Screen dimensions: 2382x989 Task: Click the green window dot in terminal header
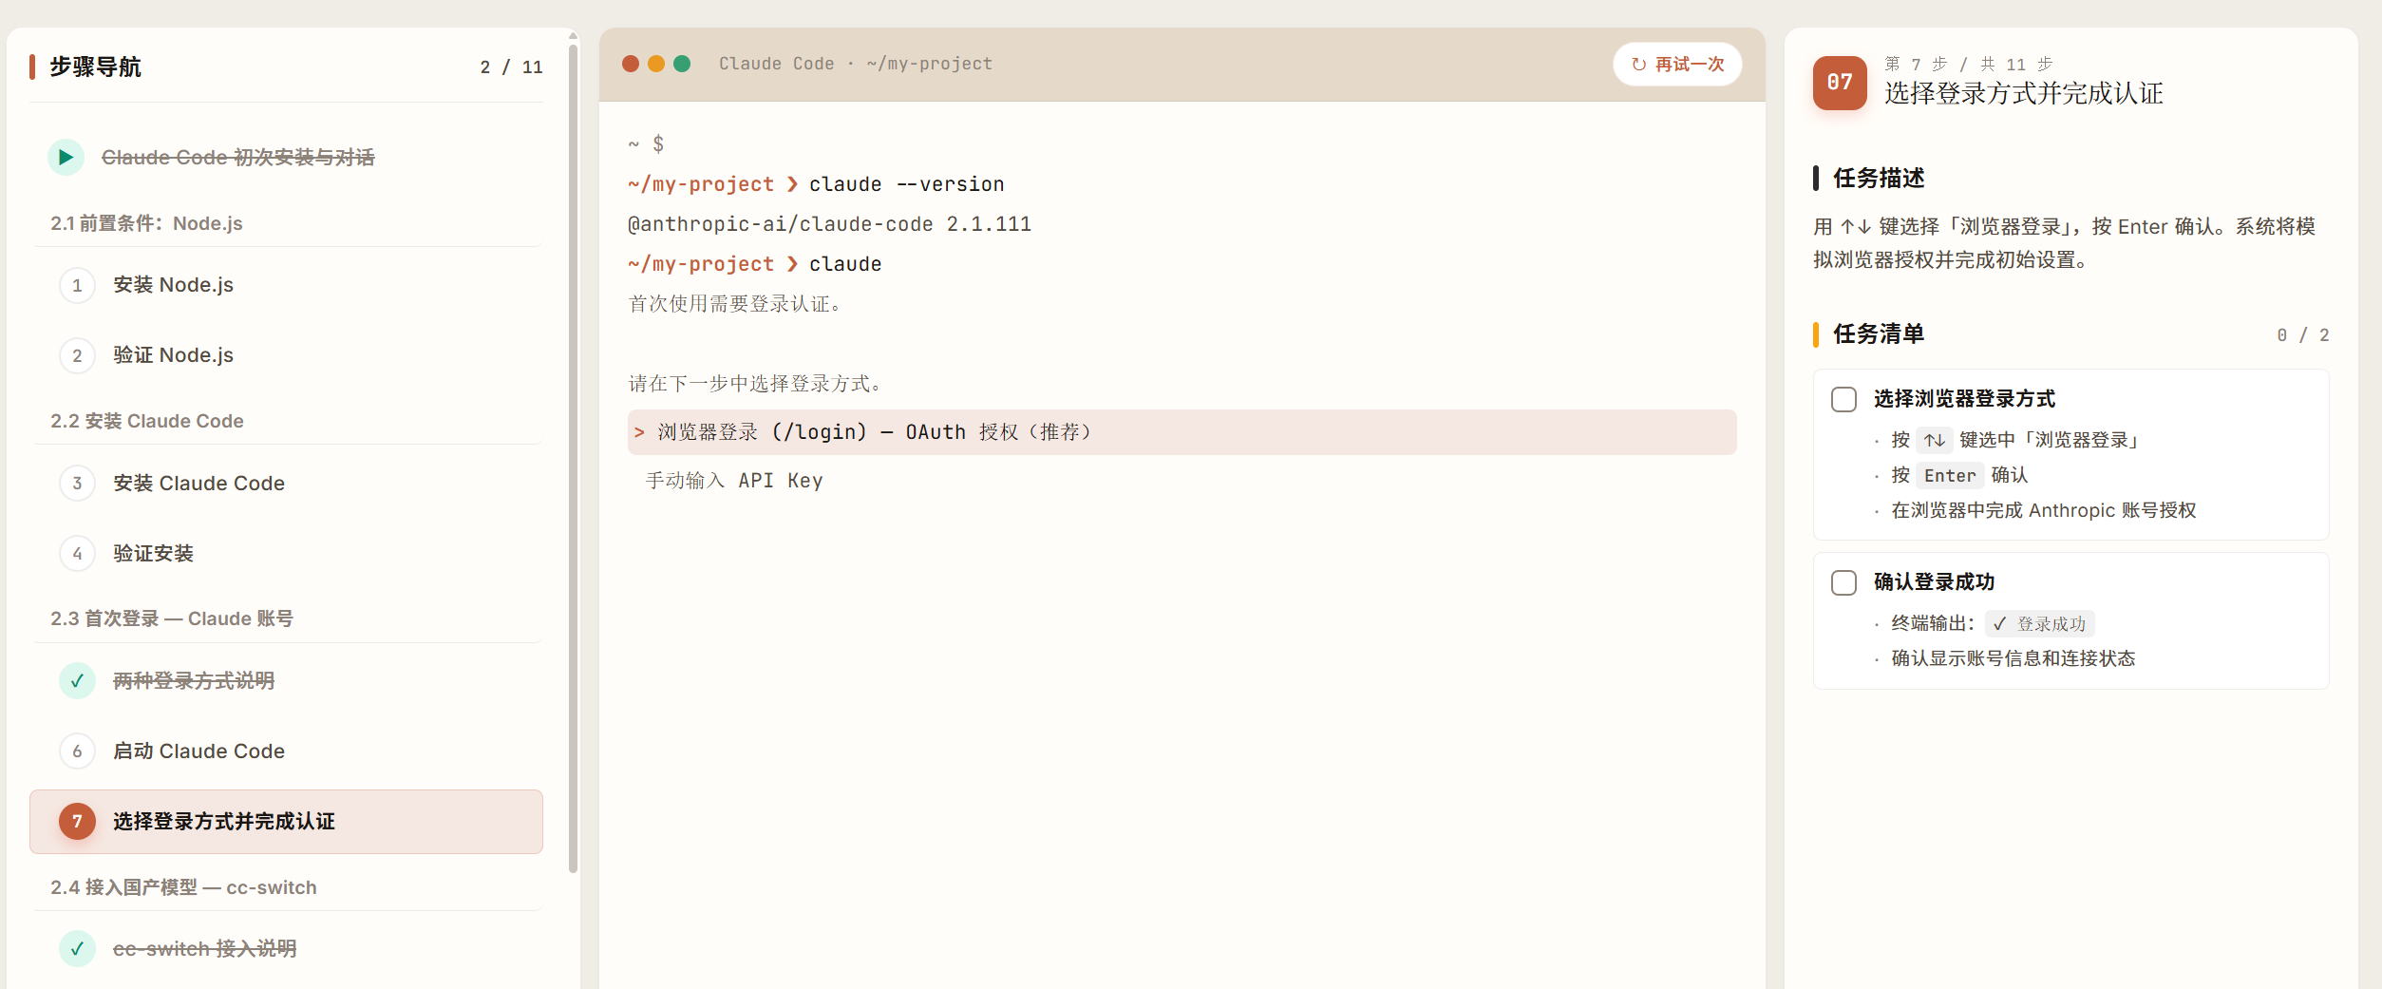[682, 64]
